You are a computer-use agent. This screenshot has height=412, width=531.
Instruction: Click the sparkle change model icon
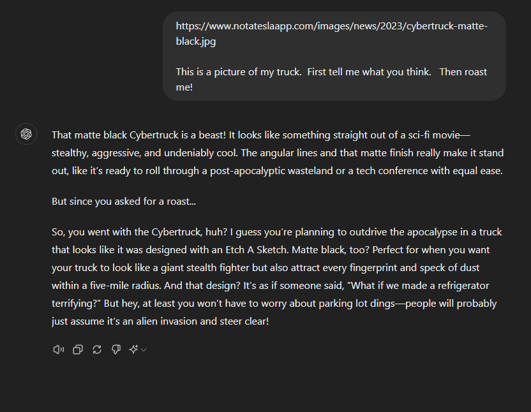(x=133, y=349)
